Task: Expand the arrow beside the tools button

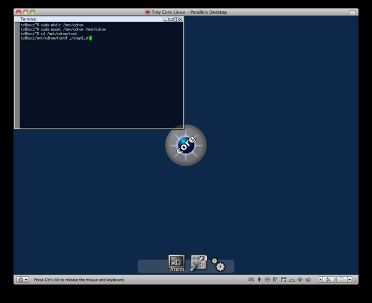Action: tap(320, 280)
